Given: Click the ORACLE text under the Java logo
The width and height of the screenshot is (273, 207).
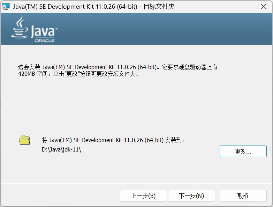Looking at the screenshot, I should click(44, 40).
